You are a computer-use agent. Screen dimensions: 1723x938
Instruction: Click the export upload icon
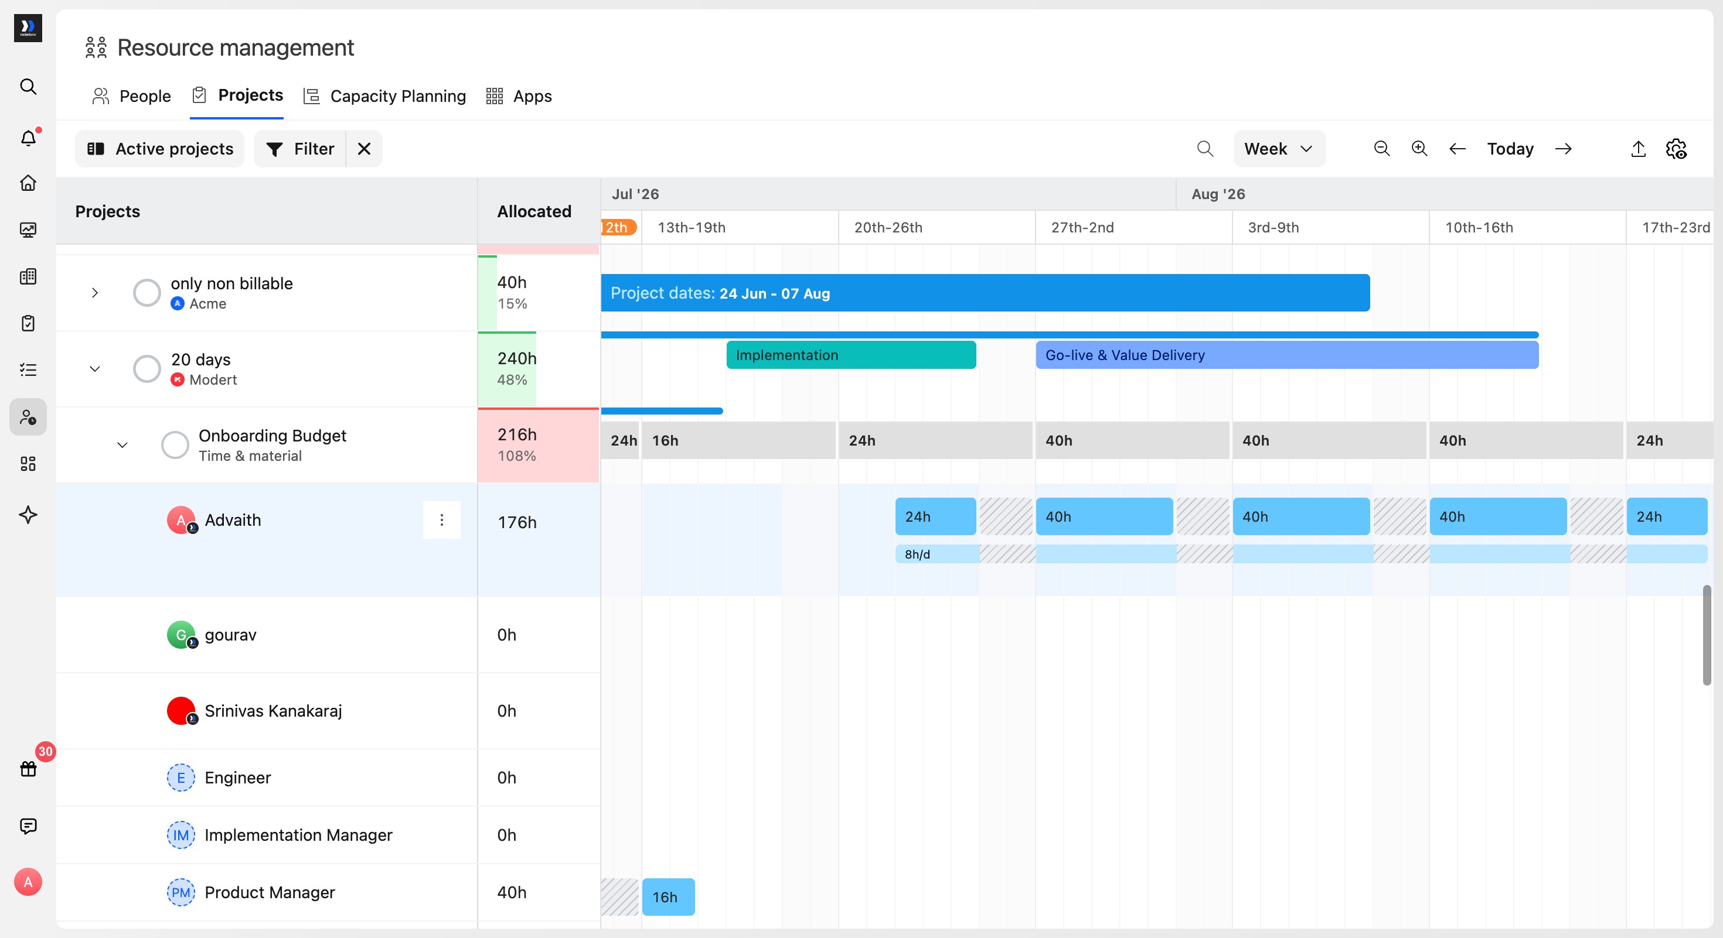1638,148
